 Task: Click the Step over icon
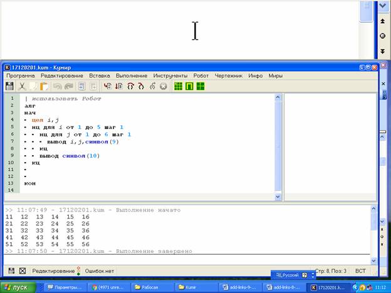pos(130,86)
